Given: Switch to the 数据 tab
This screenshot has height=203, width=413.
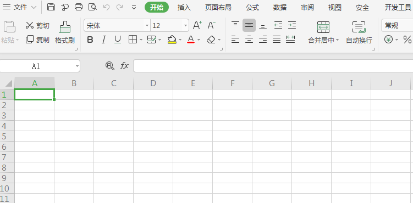Looking at the screenshot, I should tap(280, 8).
